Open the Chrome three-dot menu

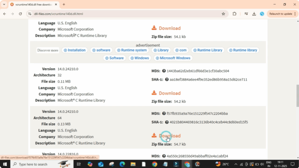295,14
